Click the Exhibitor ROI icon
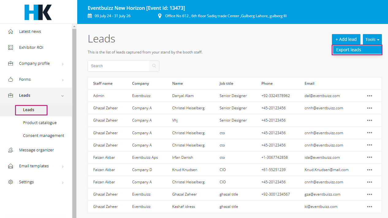This screenshot has height=218, width=388. (11, 48)
